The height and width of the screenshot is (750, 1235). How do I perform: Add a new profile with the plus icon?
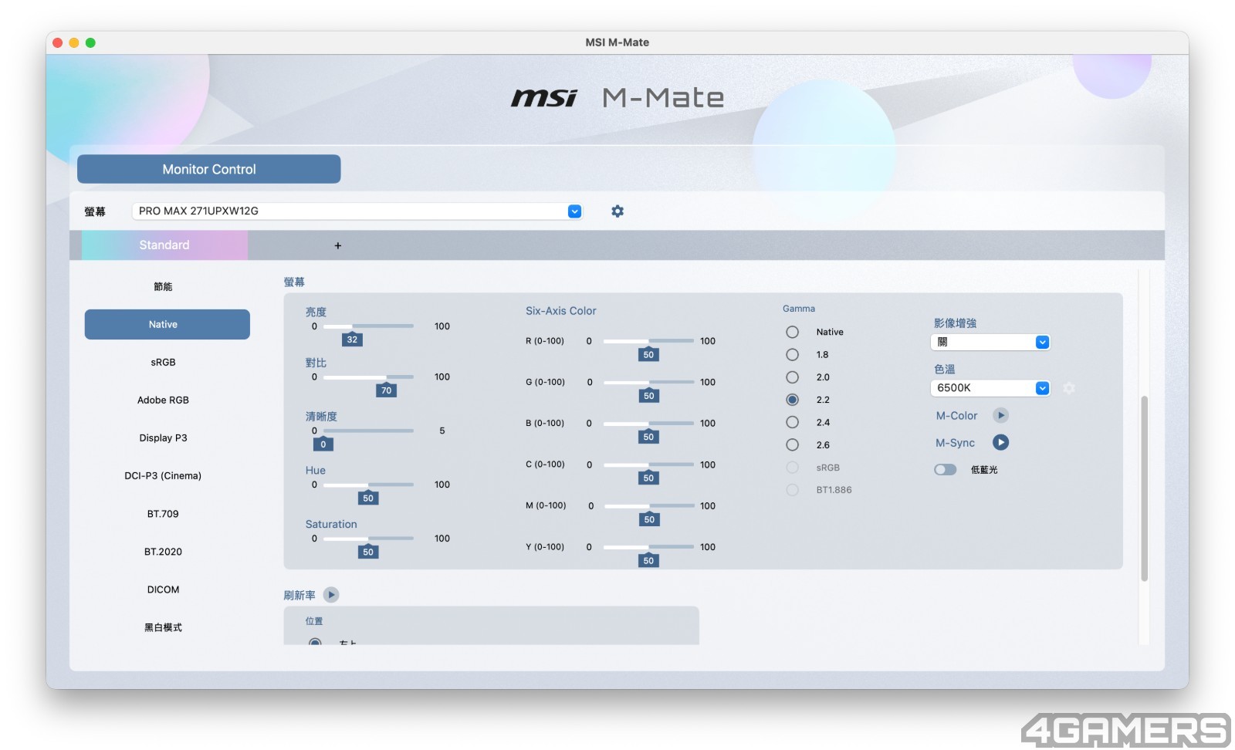click(337, 245)
